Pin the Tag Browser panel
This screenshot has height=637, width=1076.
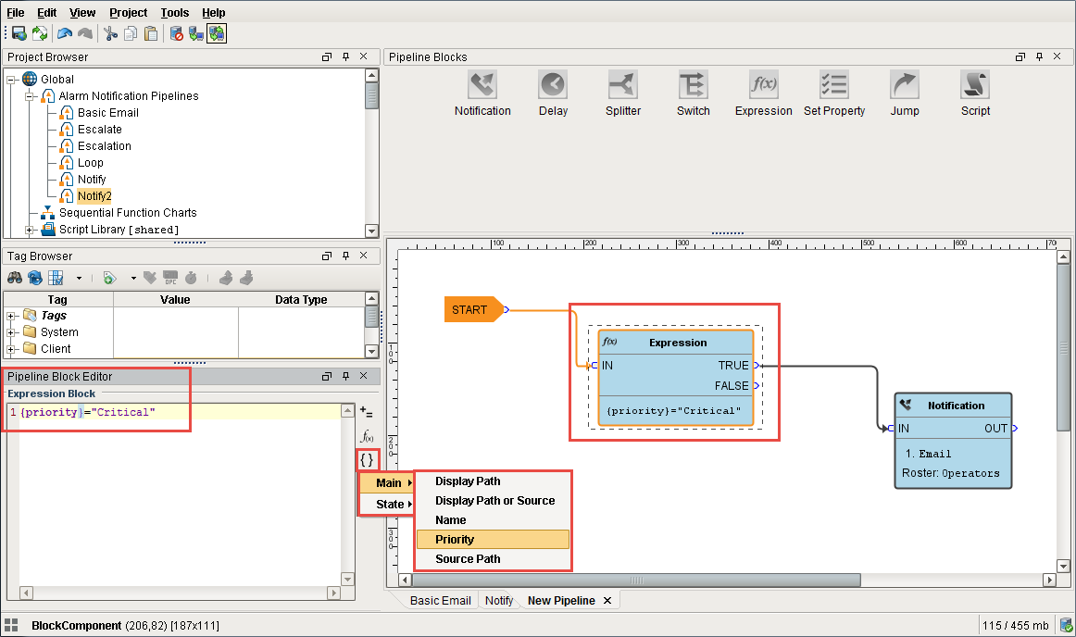tap(346, 256)
